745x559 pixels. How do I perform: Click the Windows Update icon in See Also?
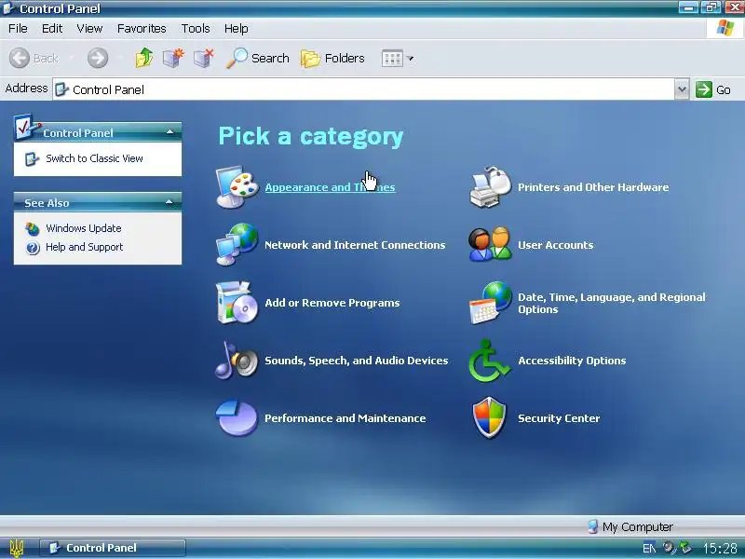point(33,228)
